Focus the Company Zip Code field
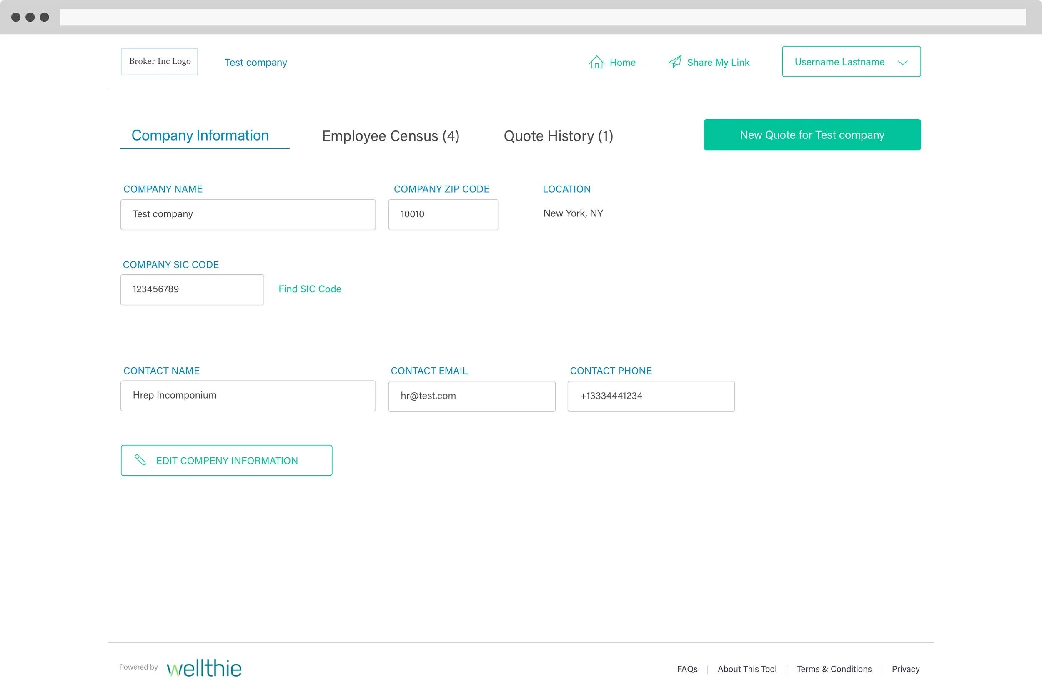Image resolution: width=1042 pixels, height=695 pixels. pyautogui.click(x=443, y=215)
